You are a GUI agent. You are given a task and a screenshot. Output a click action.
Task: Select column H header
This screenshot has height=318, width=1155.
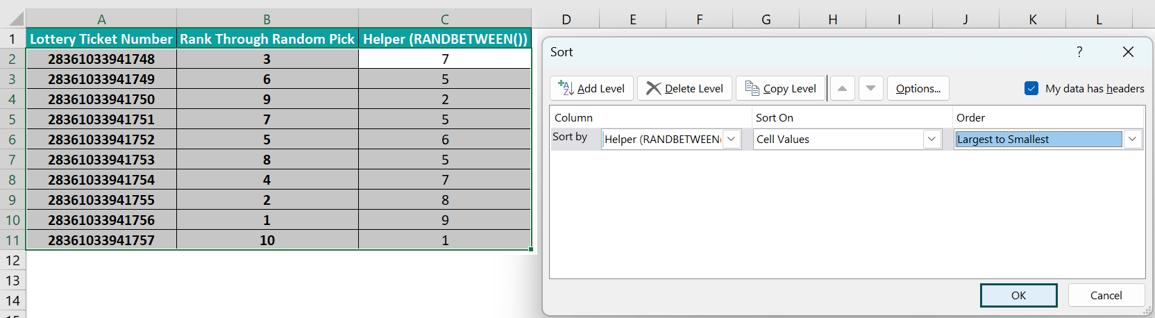pos(833,19)
